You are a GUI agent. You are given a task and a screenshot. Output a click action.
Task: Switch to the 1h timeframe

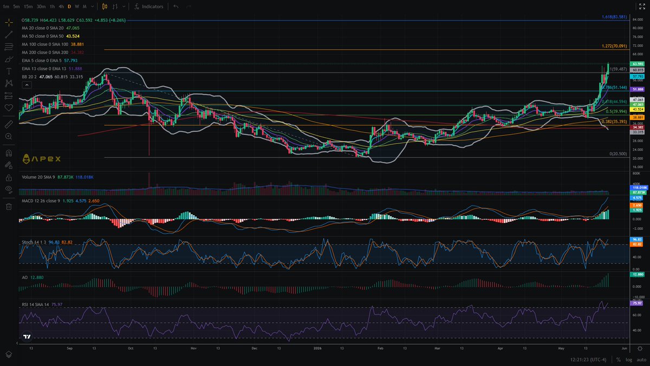(52, 7)
